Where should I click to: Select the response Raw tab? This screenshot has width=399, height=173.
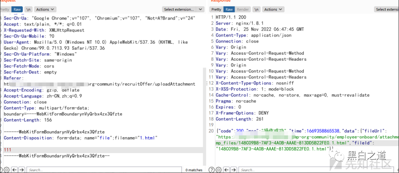(x=229, y=9)
